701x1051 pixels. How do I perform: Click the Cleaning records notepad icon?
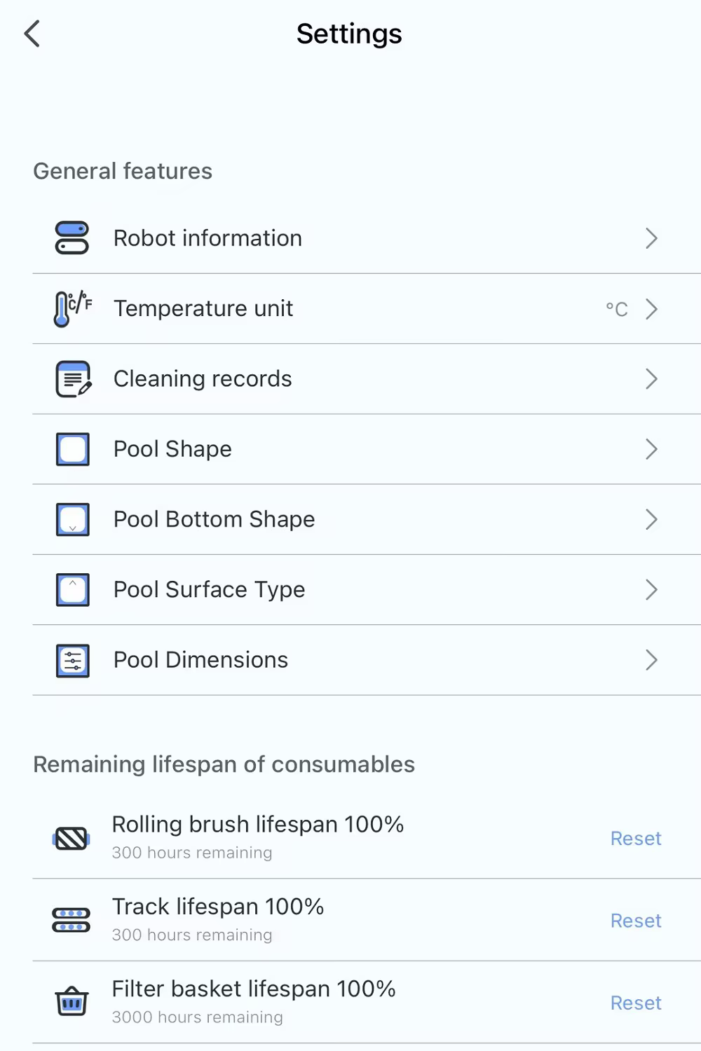point(73,379)
